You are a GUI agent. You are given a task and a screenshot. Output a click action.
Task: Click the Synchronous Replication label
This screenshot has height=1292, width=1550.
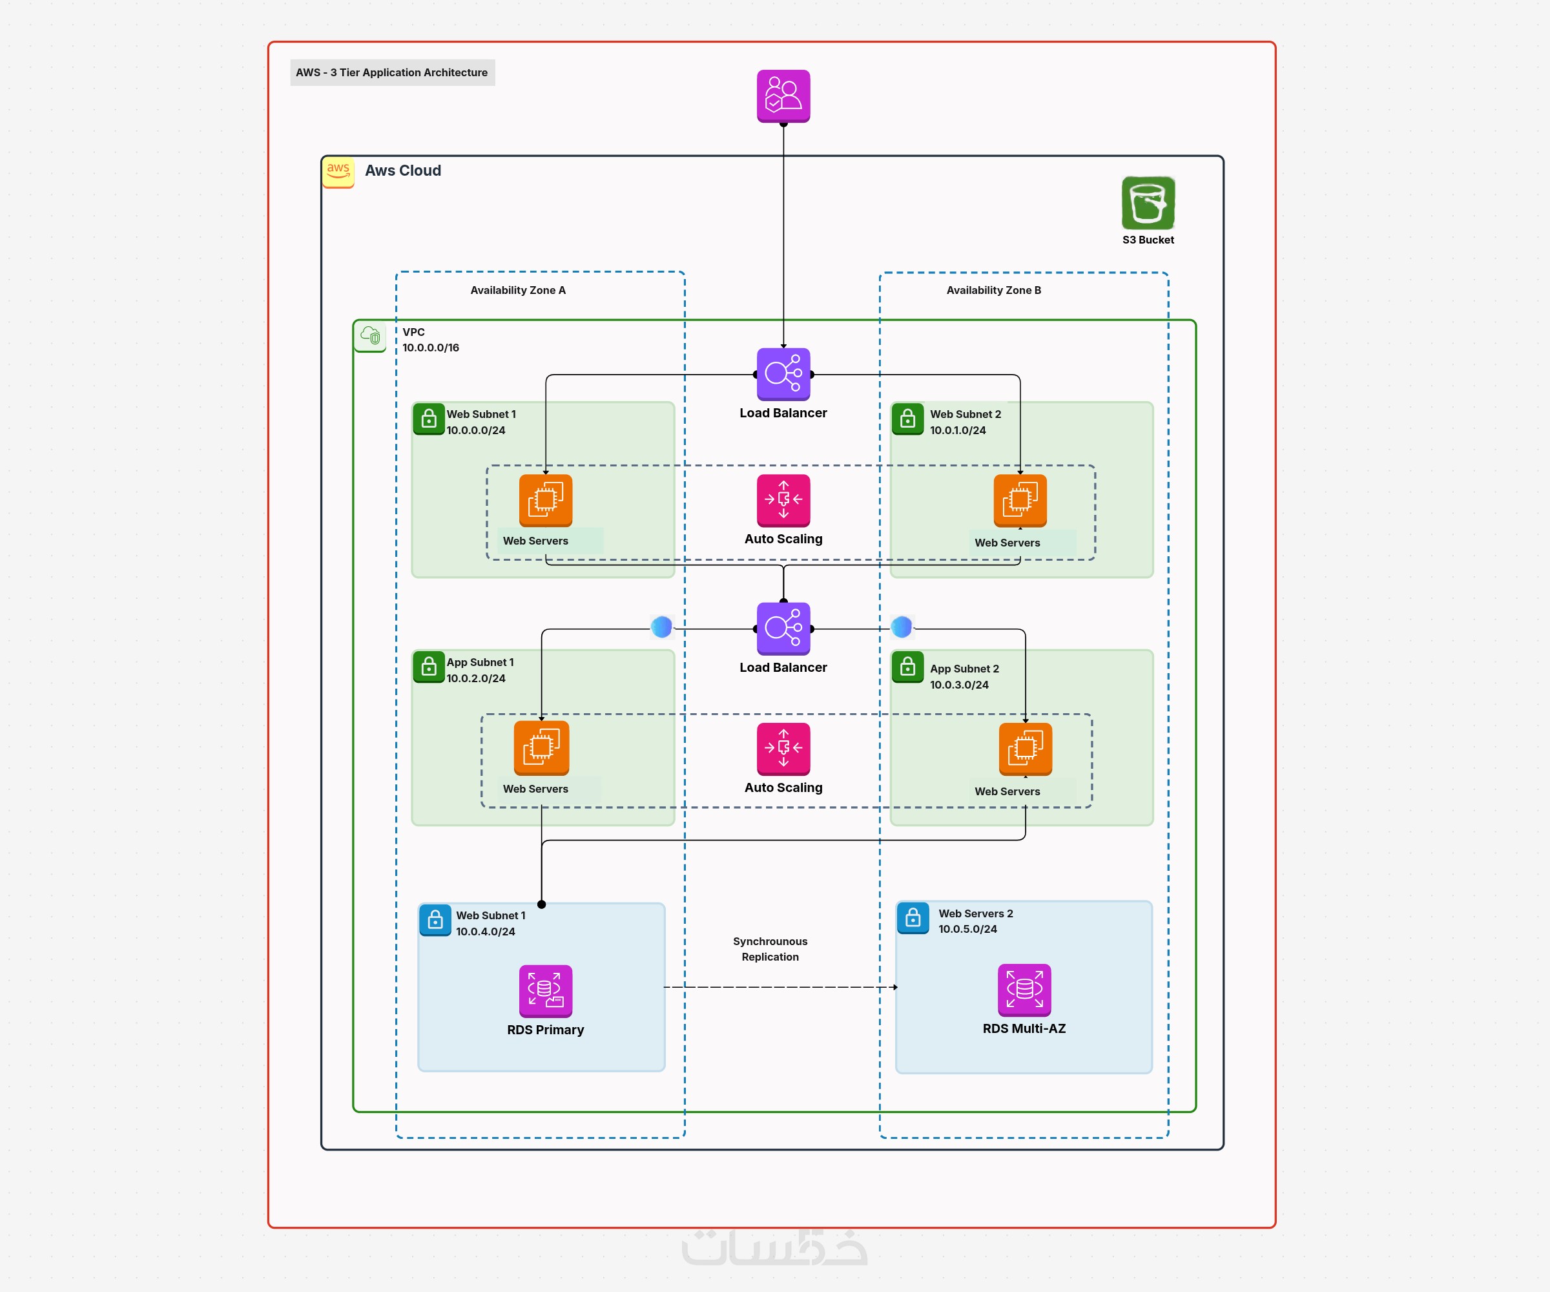(x=770, y=949)
